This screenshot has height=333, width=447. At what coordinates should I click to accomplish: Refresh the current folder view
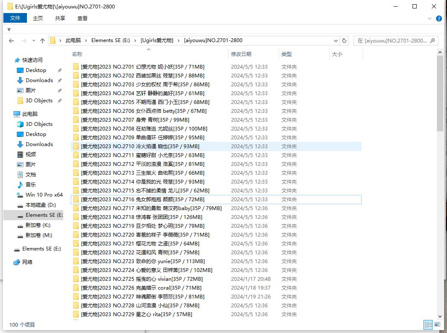(x=344, y=41)
